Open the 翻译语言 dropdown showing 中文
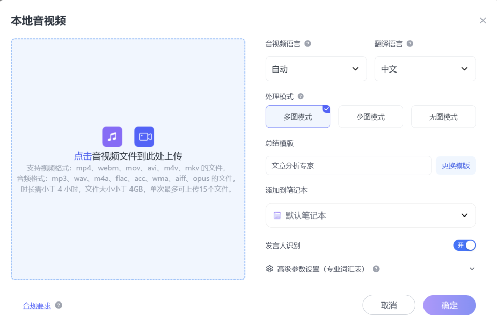The width and height of the screenshot is (497, 331). click(425, 68)
